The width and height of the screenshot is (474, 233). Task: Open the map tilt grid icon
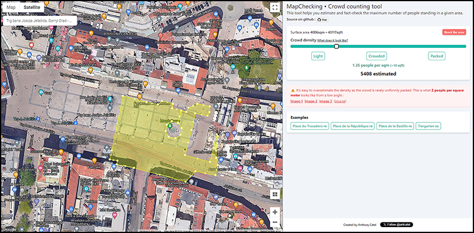275,194
